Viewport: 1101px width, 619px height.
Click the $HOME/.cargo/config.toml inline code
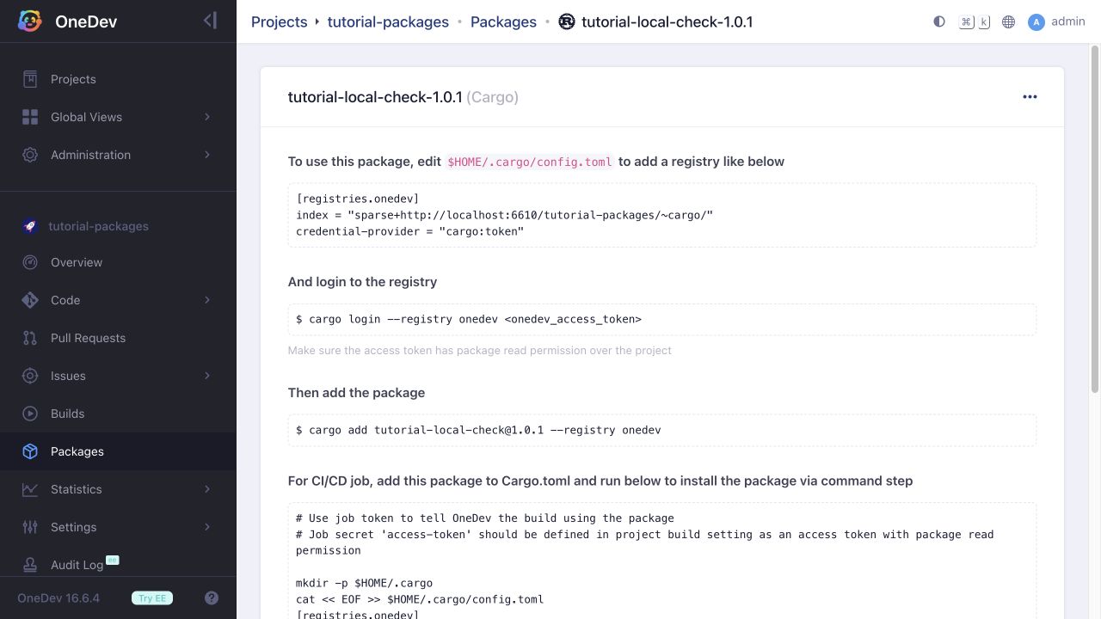pyautogui.click(x=529, y=162)
